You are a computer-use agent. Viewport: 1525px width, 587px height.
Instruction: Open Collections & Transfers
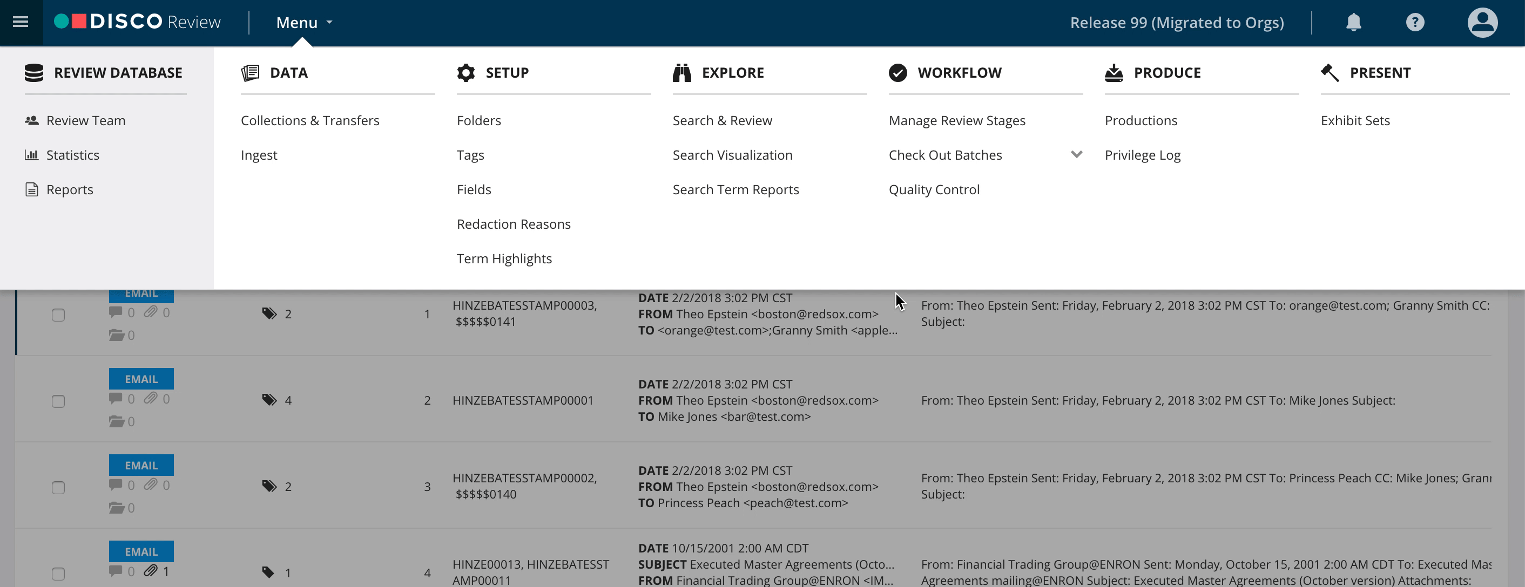click(x=310, y=120)
